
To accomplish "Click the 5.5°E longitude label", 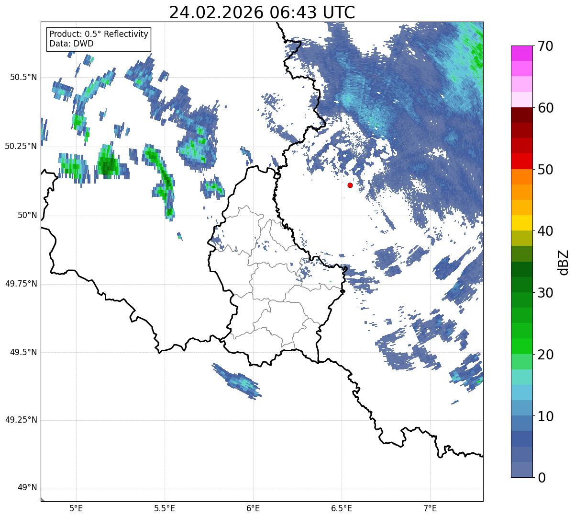I will click(165, 508).
